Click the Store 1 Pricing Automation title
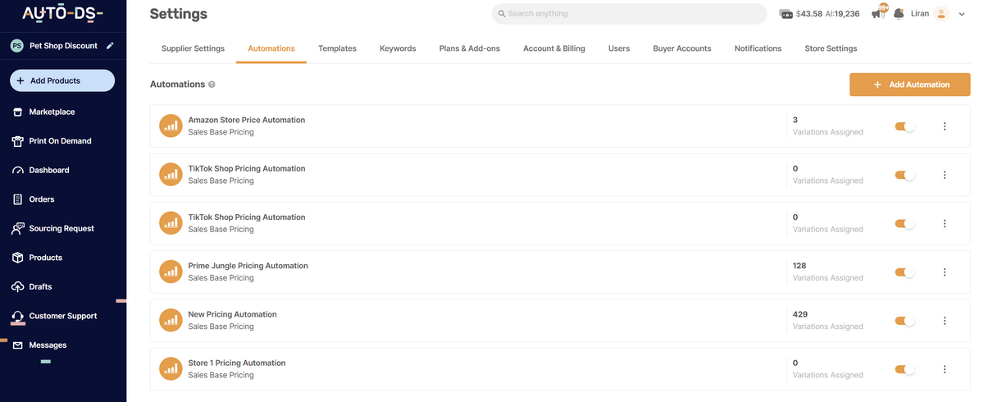Image resolution: width=984 pixels, height=402 pixels. point(237,363)
